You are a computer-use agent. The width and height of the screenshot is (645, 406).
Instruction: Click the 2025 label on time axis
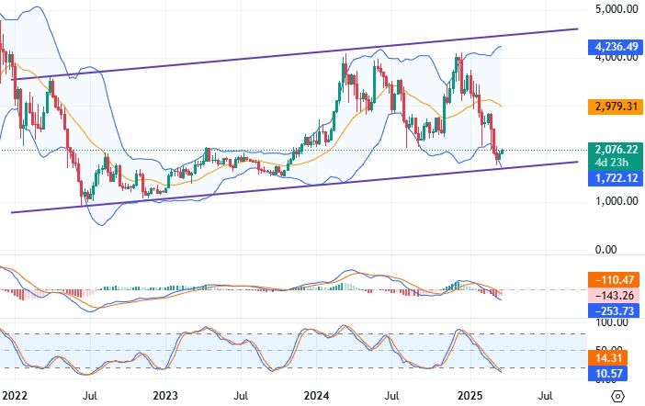coord(470,396)
